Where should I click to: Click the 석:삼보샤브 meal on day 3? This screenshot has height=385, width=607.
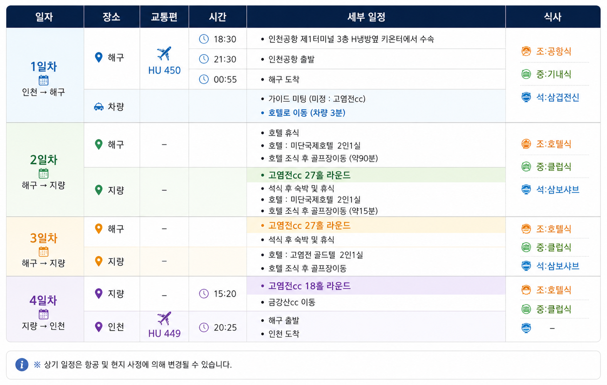[558, 266]
